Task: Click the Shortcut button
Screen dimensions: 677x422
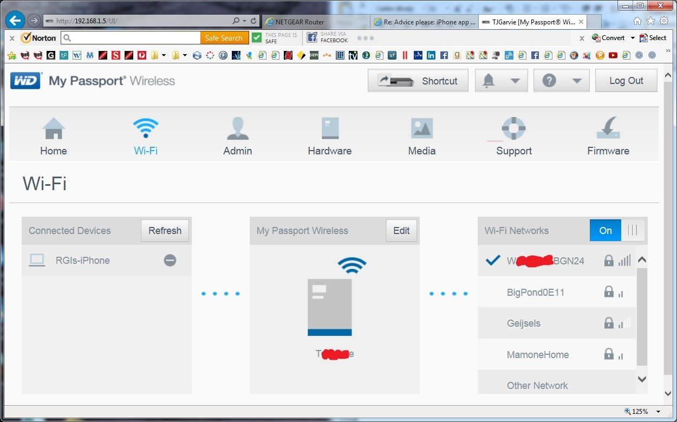Action: (418, 81)
